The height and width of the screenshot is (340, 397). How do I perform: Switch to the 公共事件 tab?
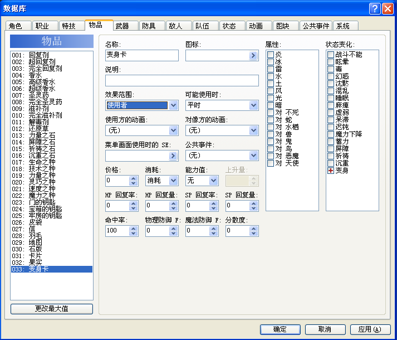coord(316,26)
